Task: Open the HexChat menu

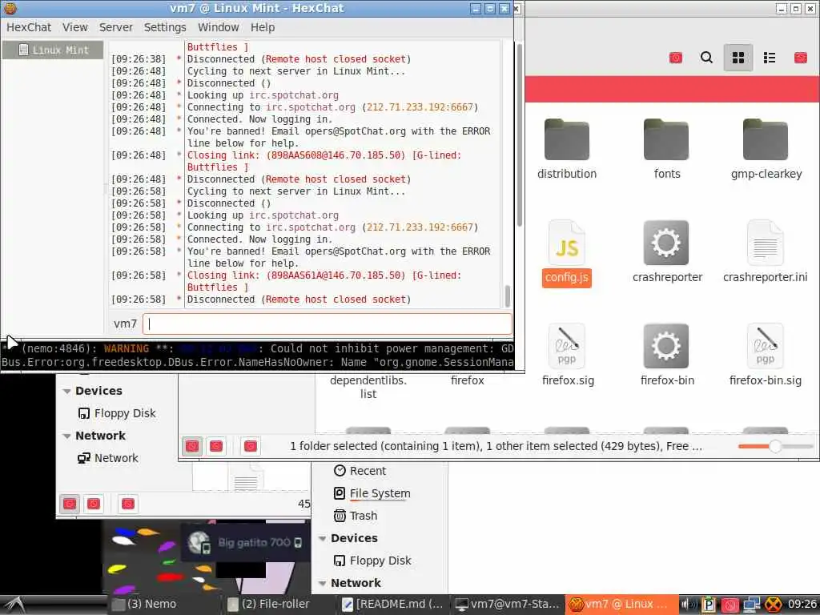Action: click(29, 27)
